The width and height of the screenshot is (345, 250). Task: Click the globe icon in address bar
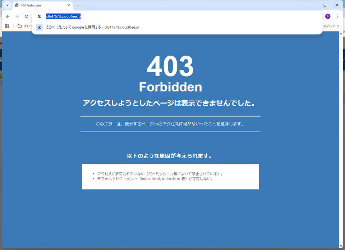40,16
